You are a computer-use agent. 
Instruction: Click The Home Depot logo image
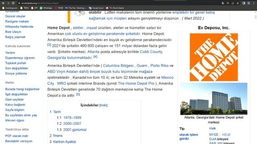point(214,57)
